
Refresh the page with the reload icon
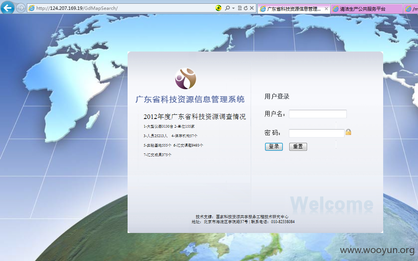coord(245,8)
